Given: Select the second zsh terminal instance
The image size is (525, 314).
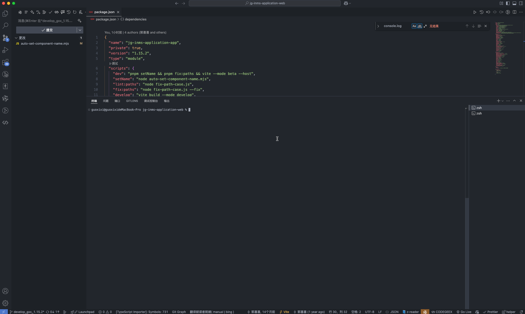Looking at the screenshot, I should (479, 113).
